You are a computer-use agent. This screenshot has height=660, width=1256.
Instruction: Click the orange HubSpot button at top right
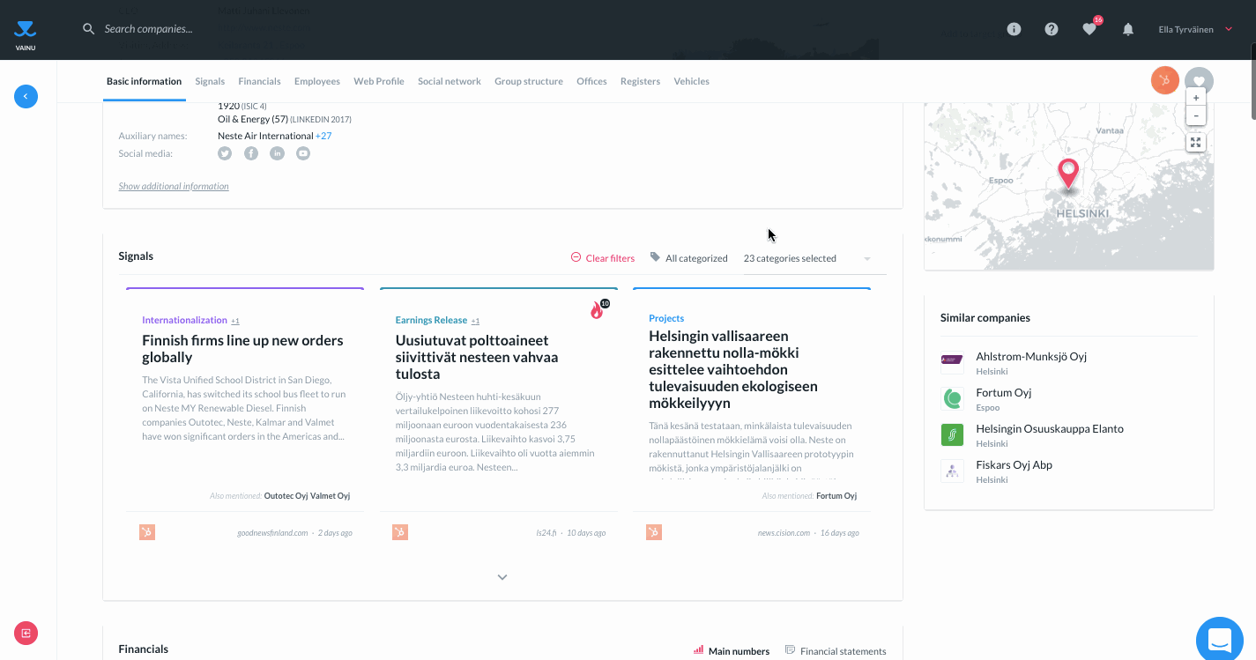click(x=1164, y=81)
